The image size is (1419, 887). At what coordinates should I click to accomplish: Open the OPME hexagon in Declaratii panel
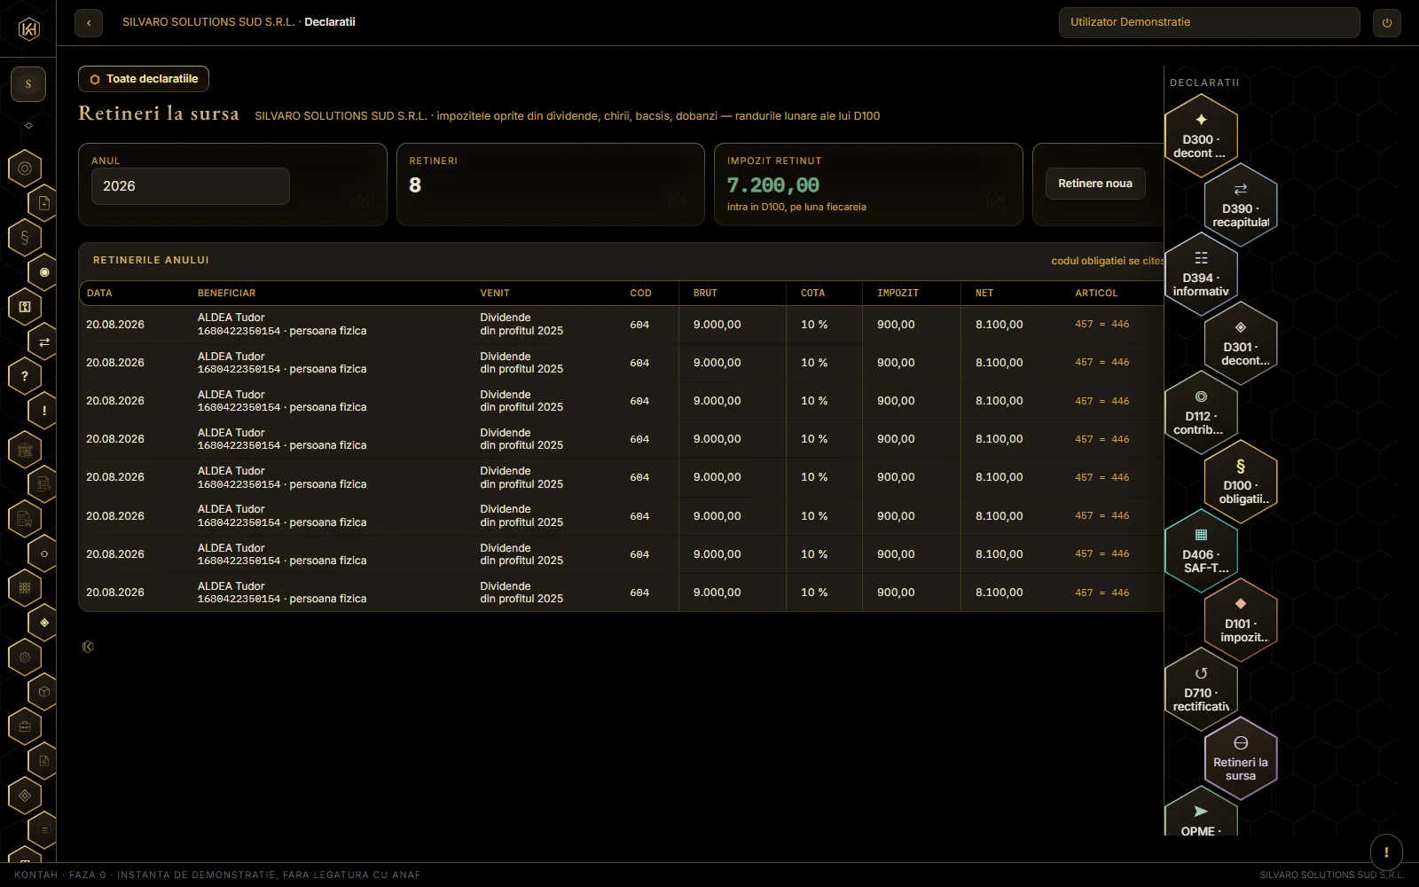point(1201,812)
